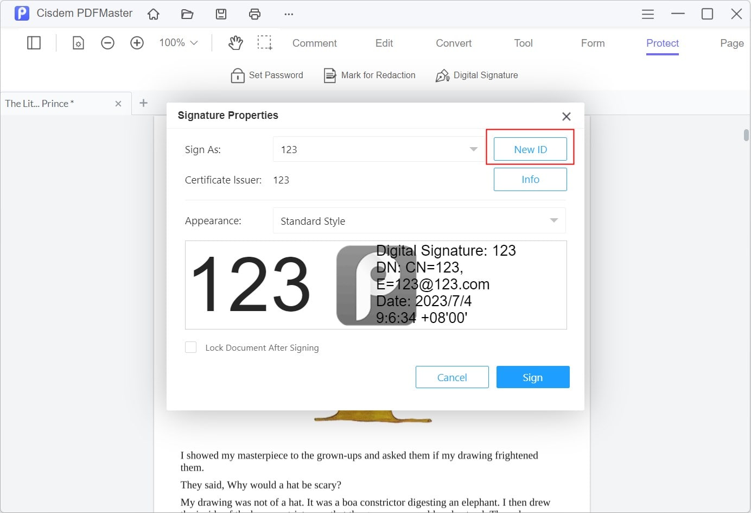Viewport: 751px width, 513px height.
Task: Zoom in on the document
Action: pyautogui.click(x=137, y=42)
